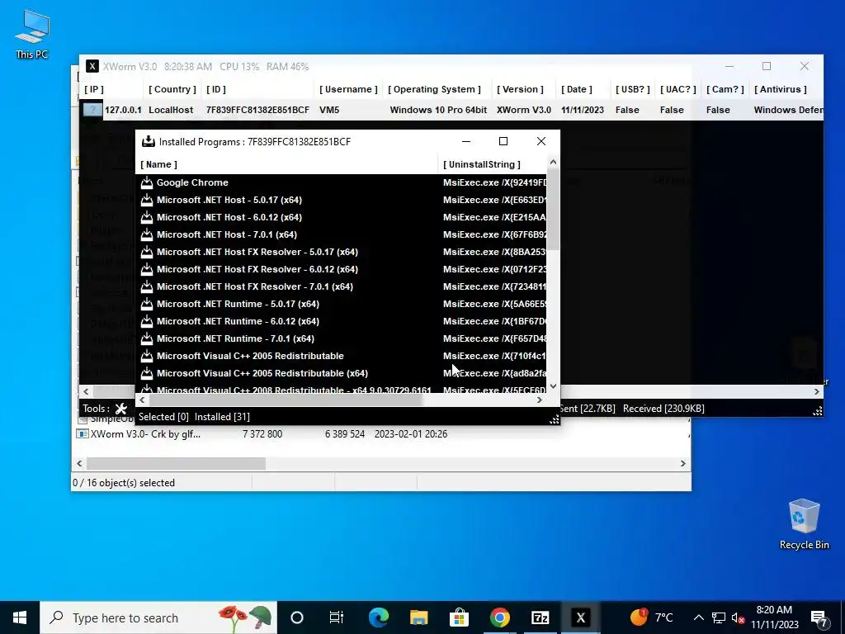Screen dimensions: 845x634
Task: Click the [ Country ] column header in XWorm
Action: pyautogui.click(x=172, y=89)
